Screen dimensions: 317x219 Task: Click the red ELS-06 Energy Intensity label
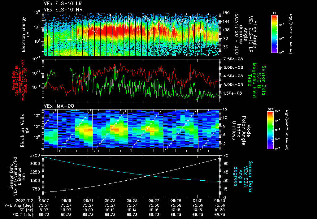19,80
